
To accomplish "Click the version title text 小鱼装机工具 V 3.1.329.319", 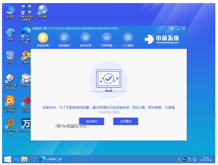I will coord(48,29).
